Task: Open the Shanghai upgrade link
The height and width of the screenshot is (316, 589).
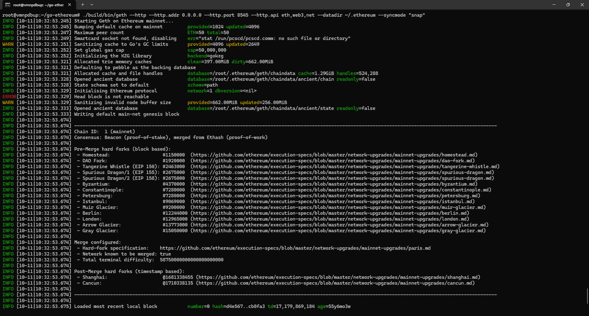Action: pos(338,277)
